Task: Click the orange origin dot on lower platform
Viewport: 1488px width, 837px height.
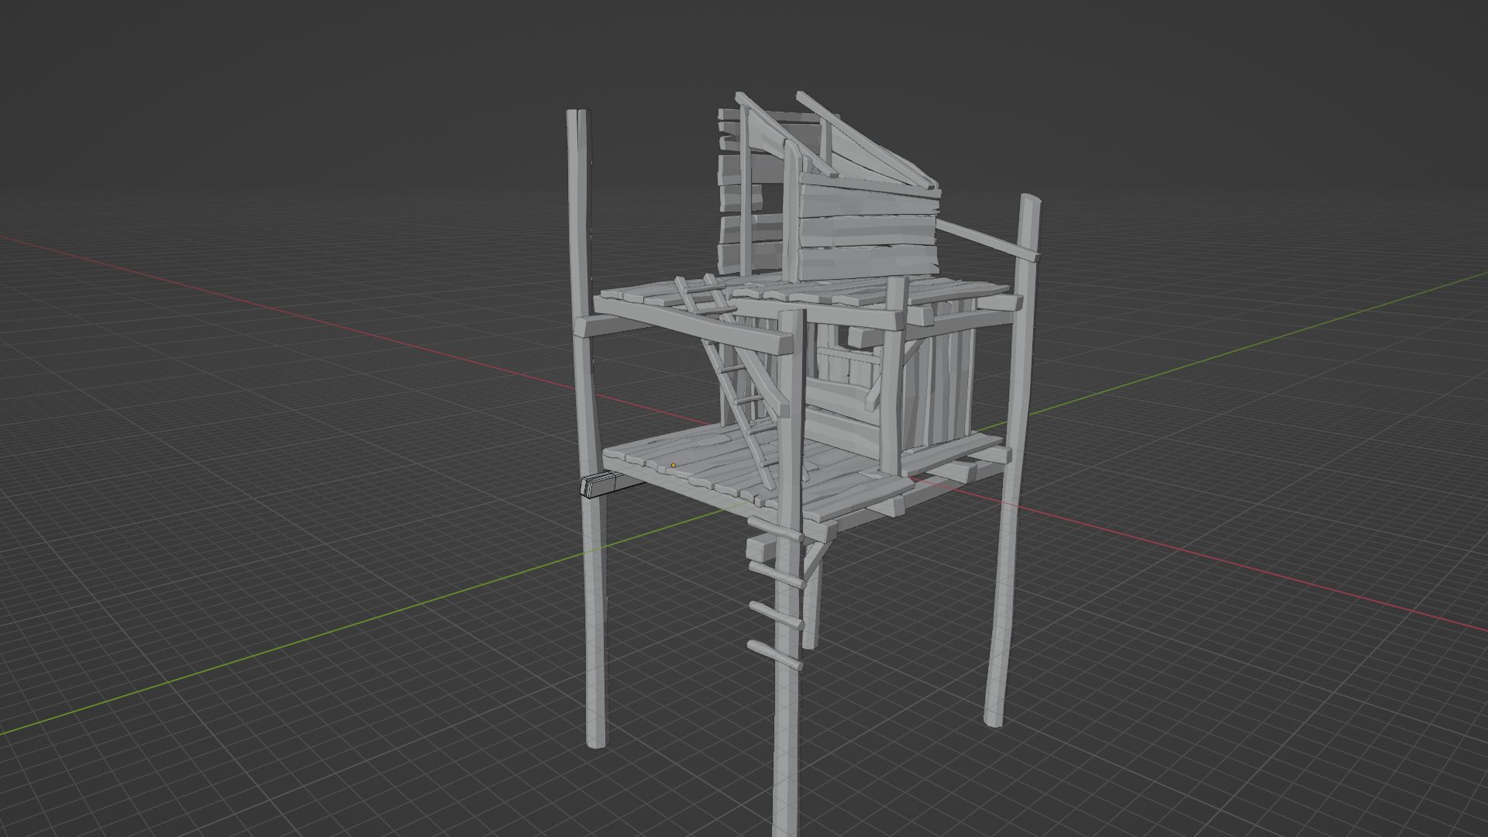Action: tap(673, 465)
